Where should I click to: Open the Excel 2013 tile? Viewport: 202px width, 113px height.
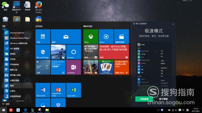click(x=74, y=90)
